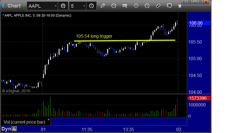Click the 13:35 time axis label
Image resolution: width=231 pixels, height=133 pixels.
pos(128,129)
